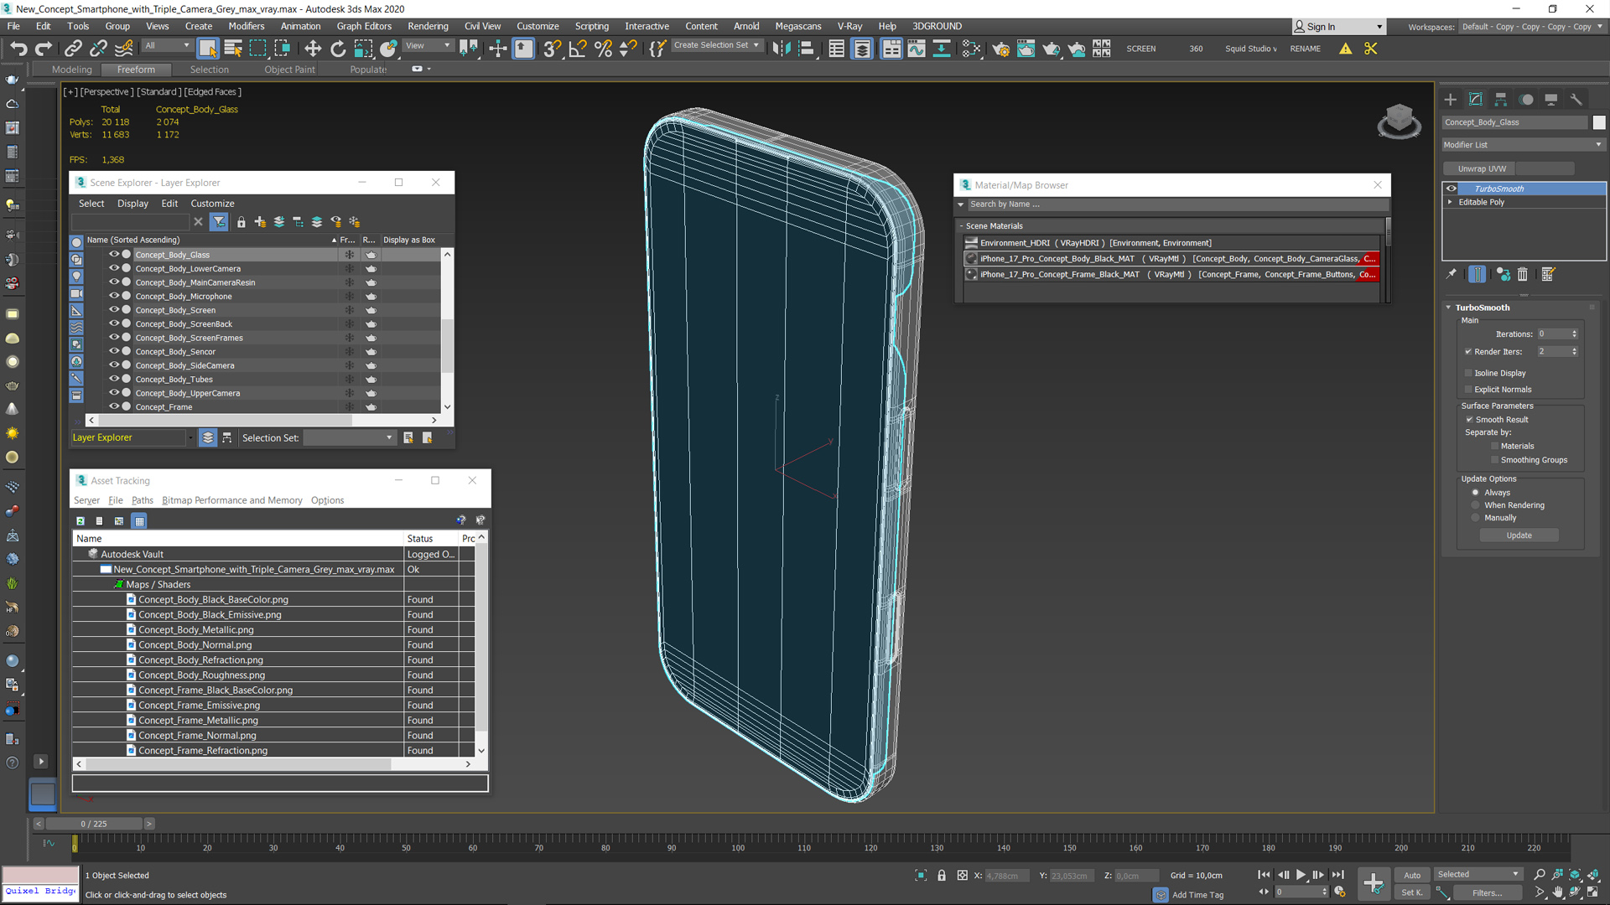Toggle the Angle Snap icon
The height and width of the screenshot is (905, 1610).
(578, 49)
